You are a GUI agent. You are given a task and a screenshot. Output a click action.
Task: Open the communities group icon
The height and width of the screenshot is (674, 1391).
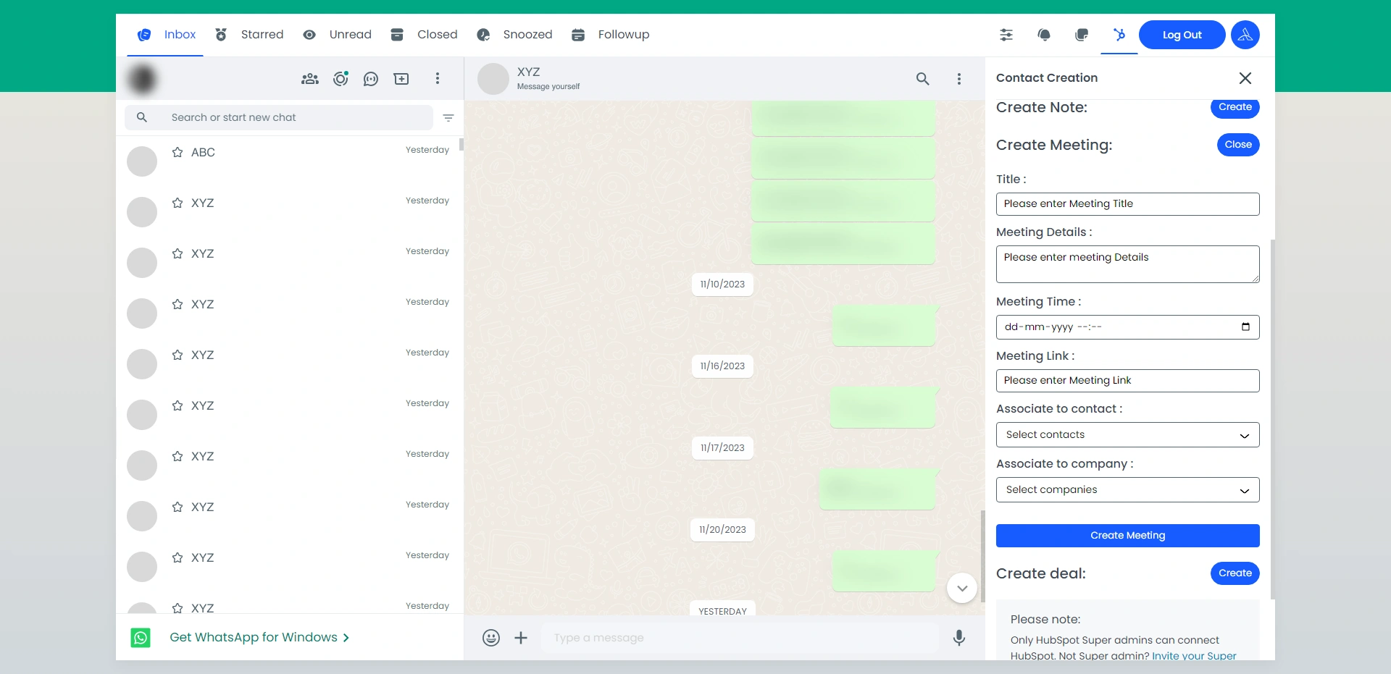[310, 79]
